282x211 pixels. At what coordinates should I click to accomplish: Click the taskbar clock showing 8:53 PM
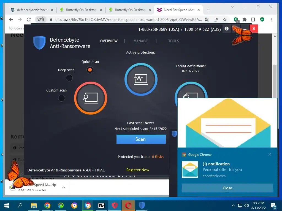point(258,205)
